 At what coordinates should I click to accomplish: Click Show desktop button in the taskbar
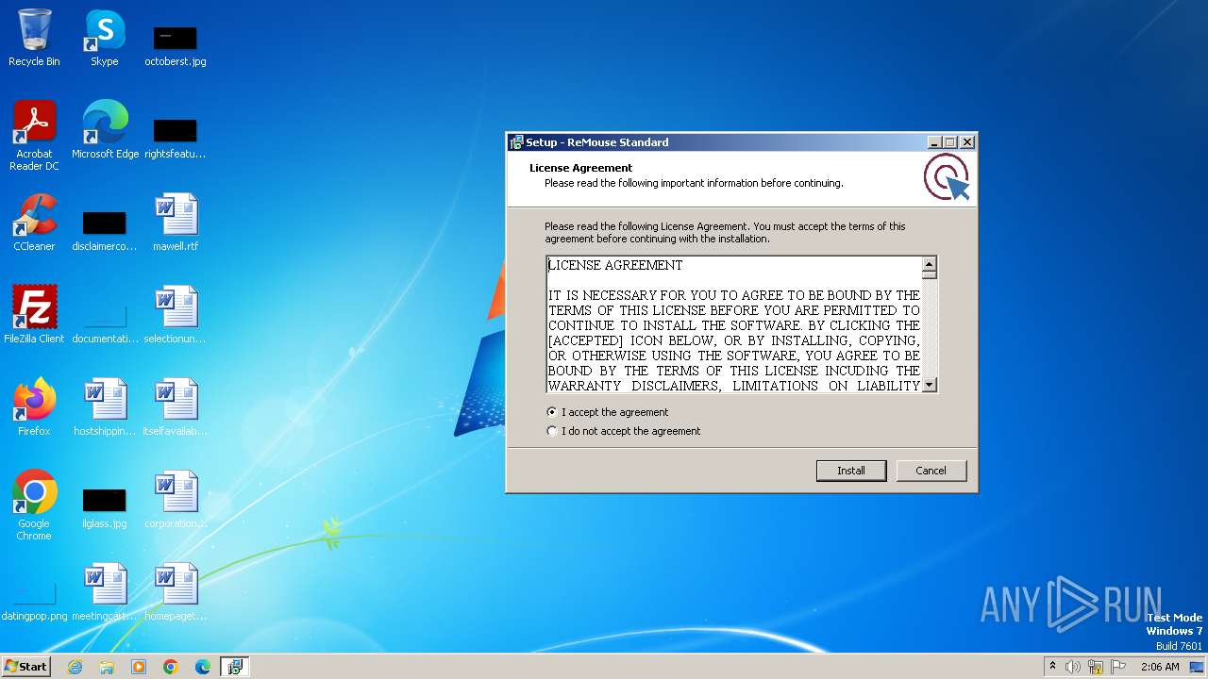point(1197,667)
